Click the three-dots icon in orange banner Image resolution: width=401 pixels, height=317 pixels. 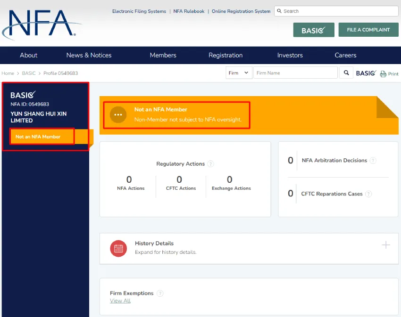point(118,114)
